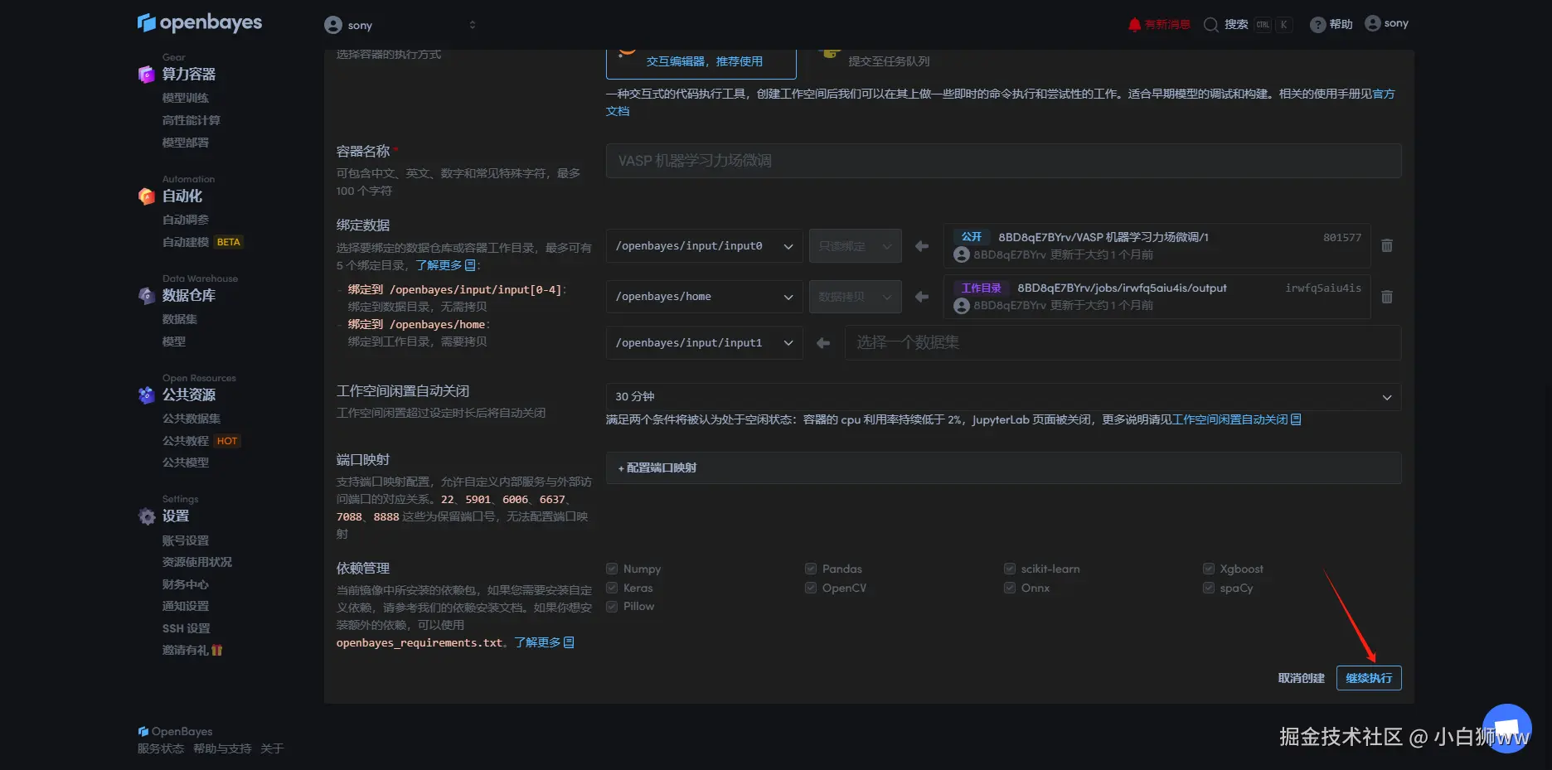Open 了解更多 link under 绑定数据
The width and height of the screenshot is (1552, 770).
(445, 265)
